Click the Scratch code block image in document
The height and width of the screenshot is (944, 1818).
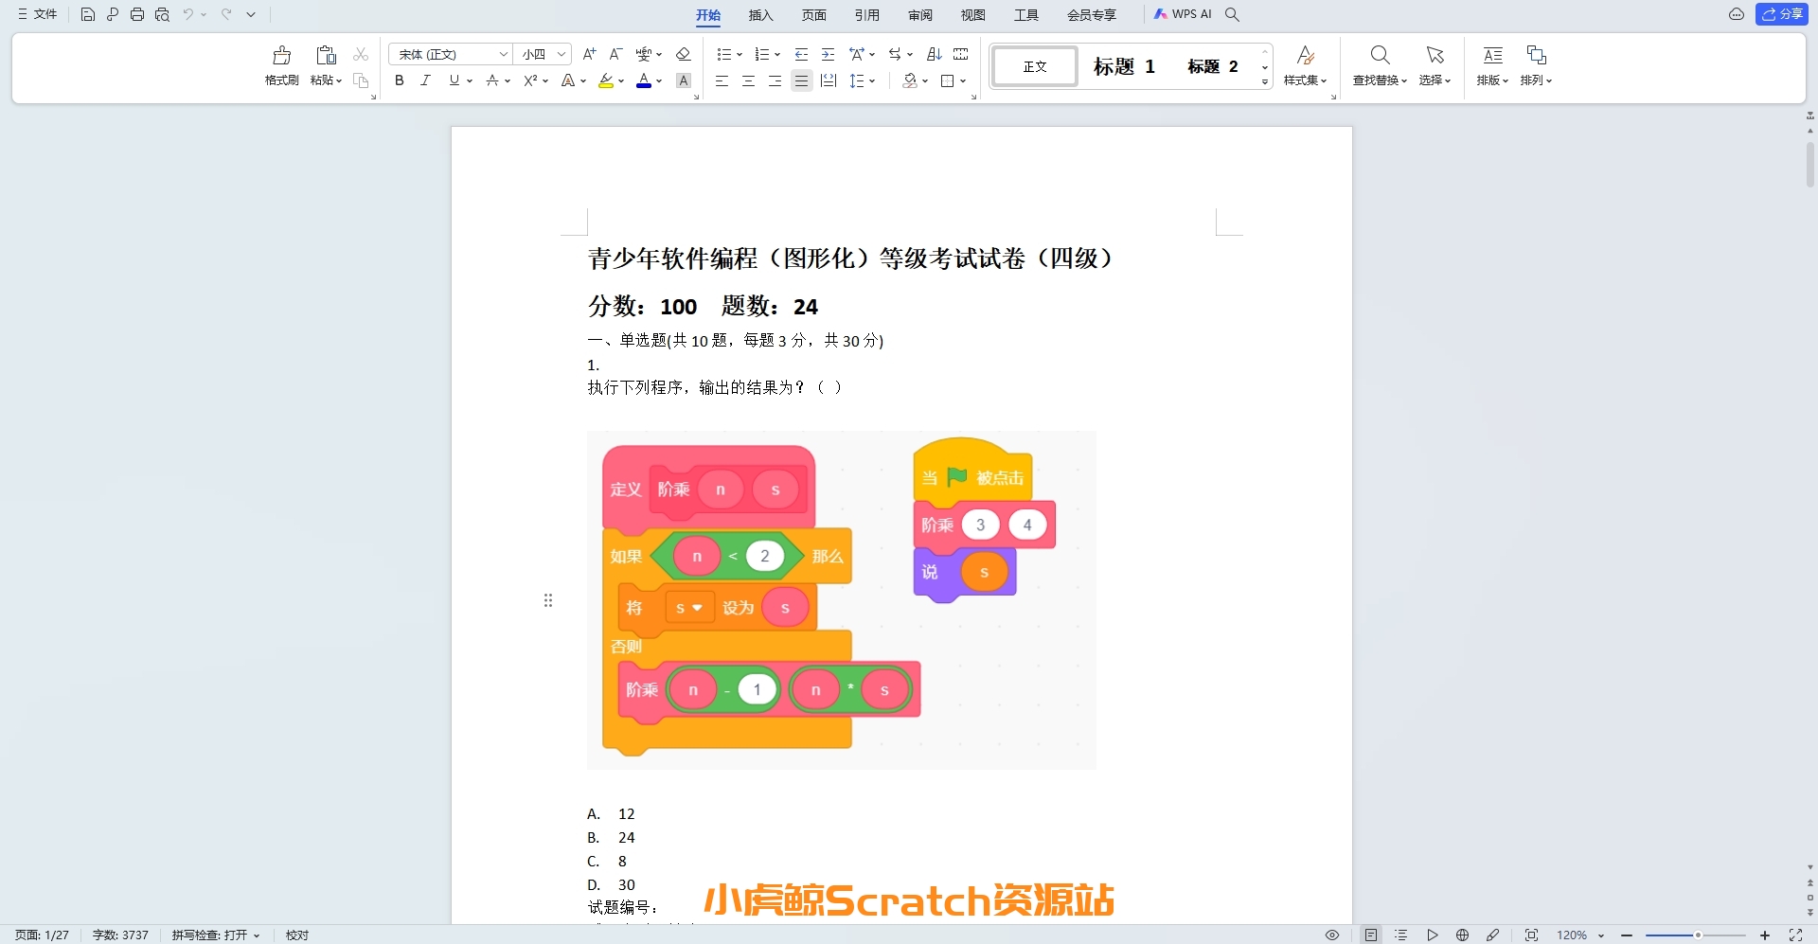click(x=841, y=599)
